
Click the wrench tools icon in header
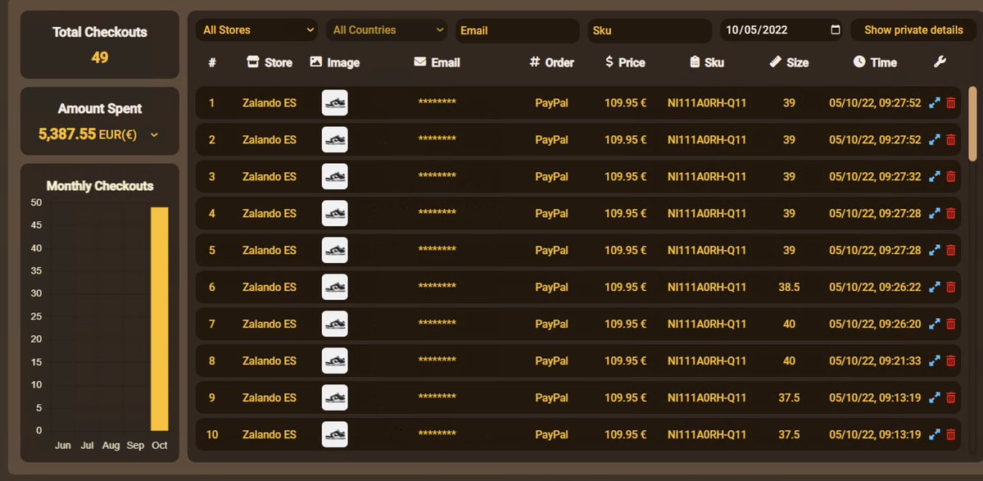[940, 61]
